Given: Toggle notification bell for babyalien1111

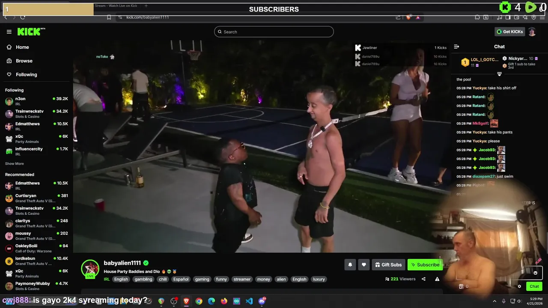Looking at the screenshot, I should click(350, 265).
